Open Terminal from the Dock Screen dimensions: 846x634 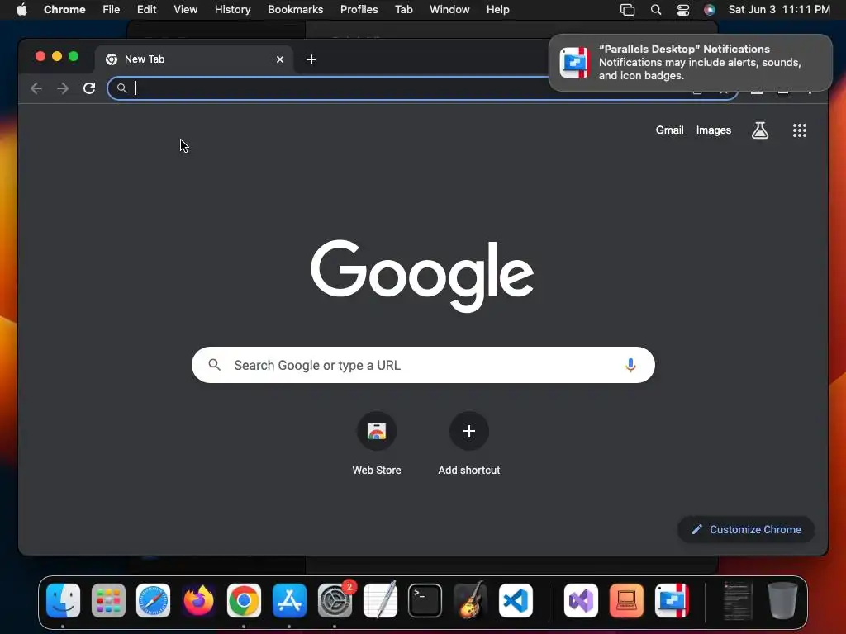click(x=425, y=600)
